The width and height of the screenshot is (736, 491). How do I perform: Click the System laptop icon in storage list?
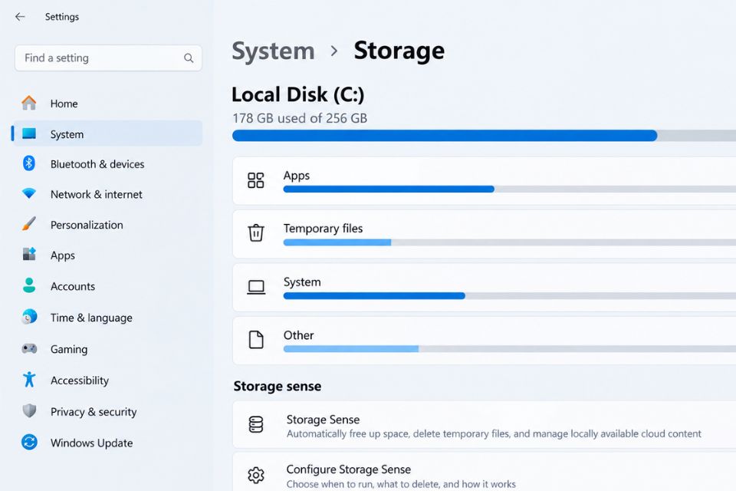point(256,287)
